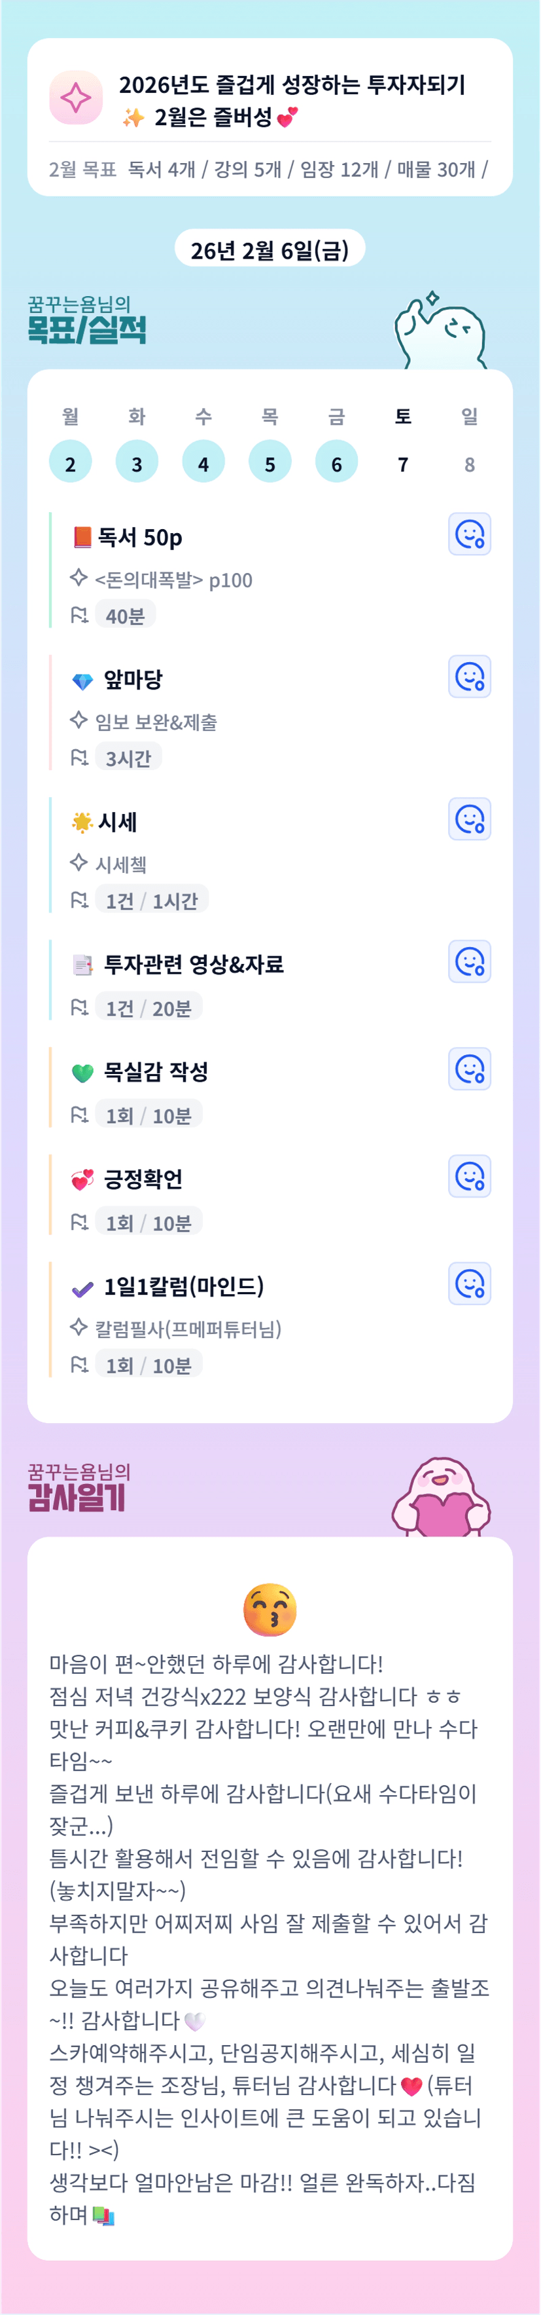Click the 2월 목표 summary line

pyautogui.click(x=269, y=169)
